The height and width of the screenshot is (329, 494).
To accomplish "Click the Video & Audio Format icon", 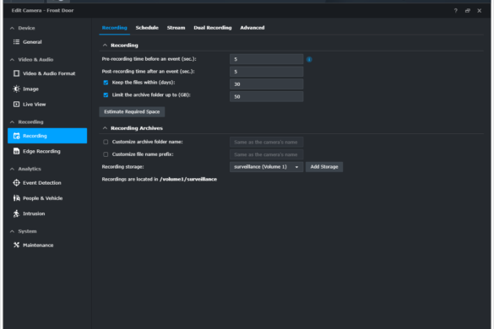I will (16, 73).
